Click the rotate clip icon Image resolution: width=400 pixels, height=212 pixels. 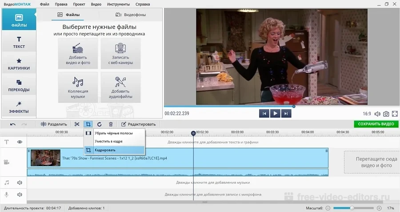100,124
